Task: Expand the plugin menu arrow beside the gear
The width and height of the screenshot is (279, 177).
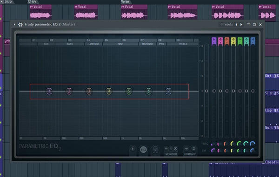Action: click(x=14, y=24)
